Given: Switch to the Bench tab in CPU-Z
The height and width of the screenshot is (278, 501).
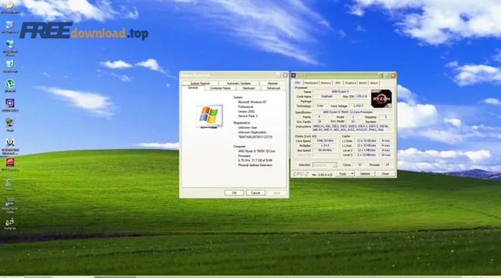Looking at the screenshot, I should pyautogui.click(x=362, y=83).
